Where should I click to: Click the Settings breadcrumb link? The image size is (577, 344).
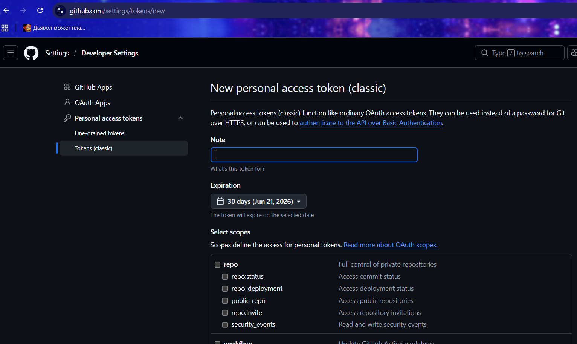click(x=57, y=53)
